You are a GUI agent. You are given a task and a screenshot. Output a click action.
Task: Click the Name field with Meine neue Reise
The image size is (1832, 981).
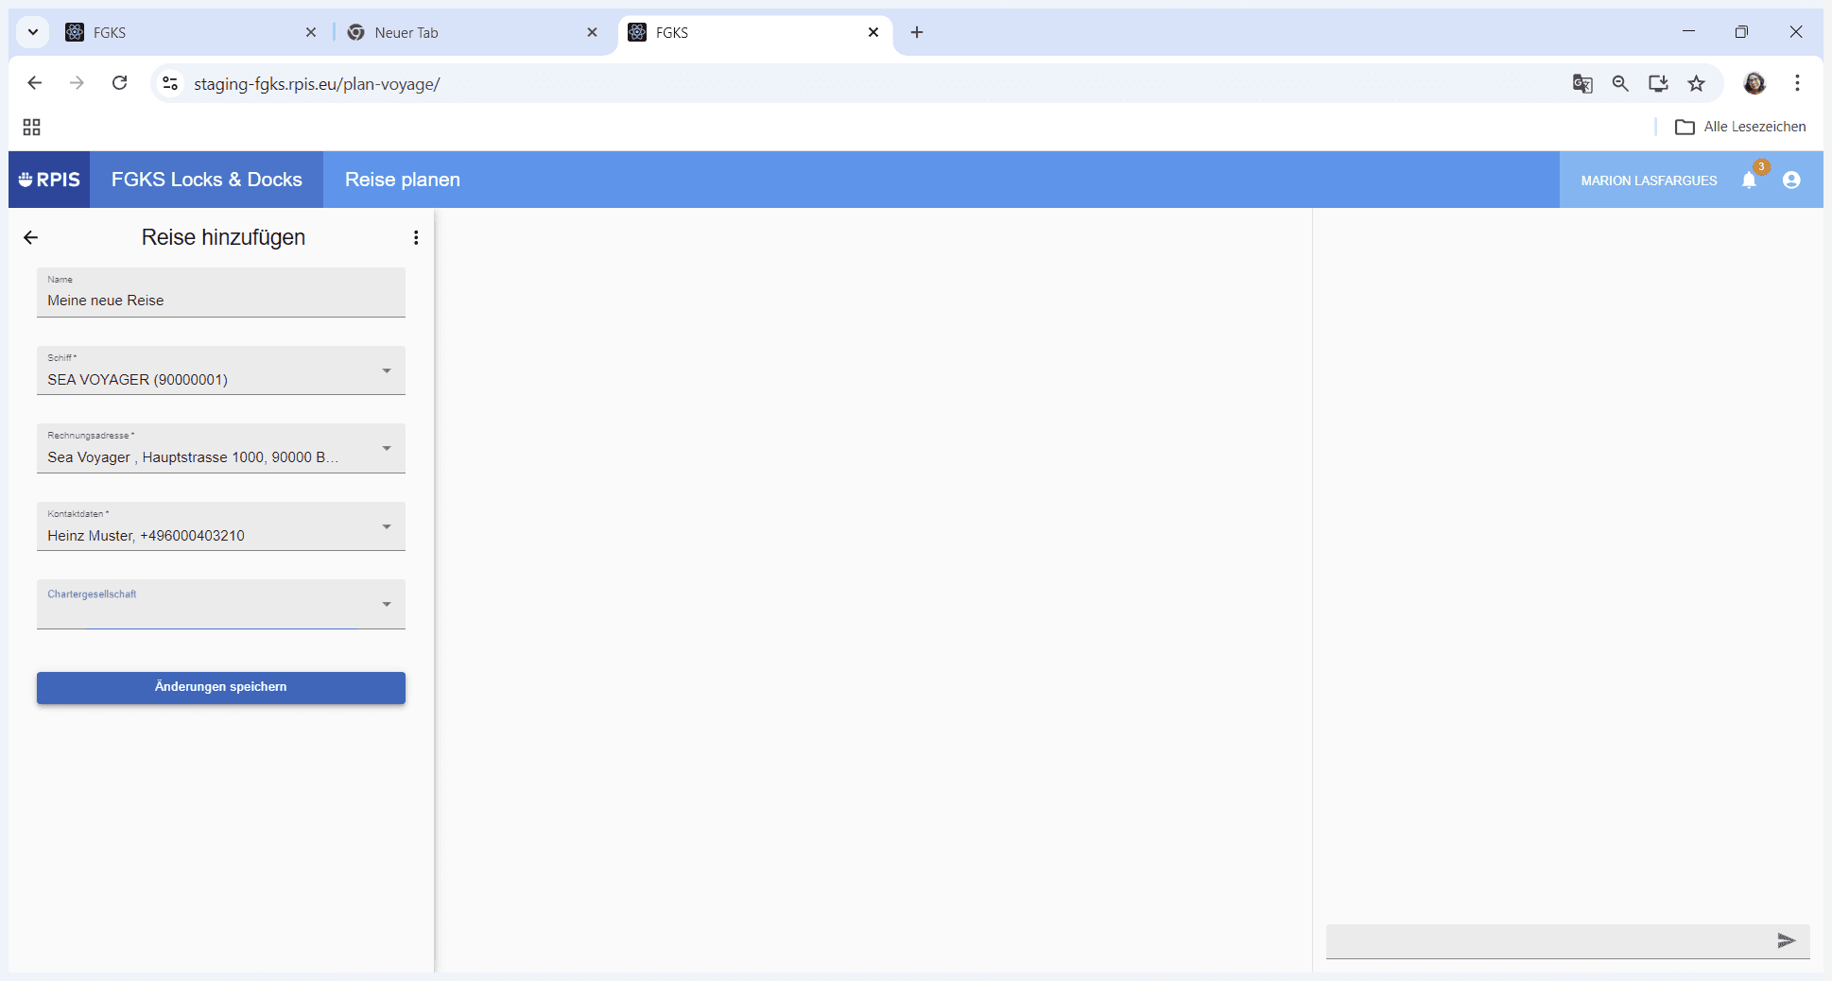[221, 292]
